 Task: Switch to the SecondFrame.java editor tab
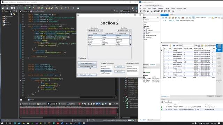coord(37,11)
